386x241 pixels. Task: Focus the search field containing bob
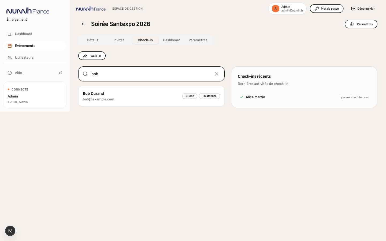point(151,74)
